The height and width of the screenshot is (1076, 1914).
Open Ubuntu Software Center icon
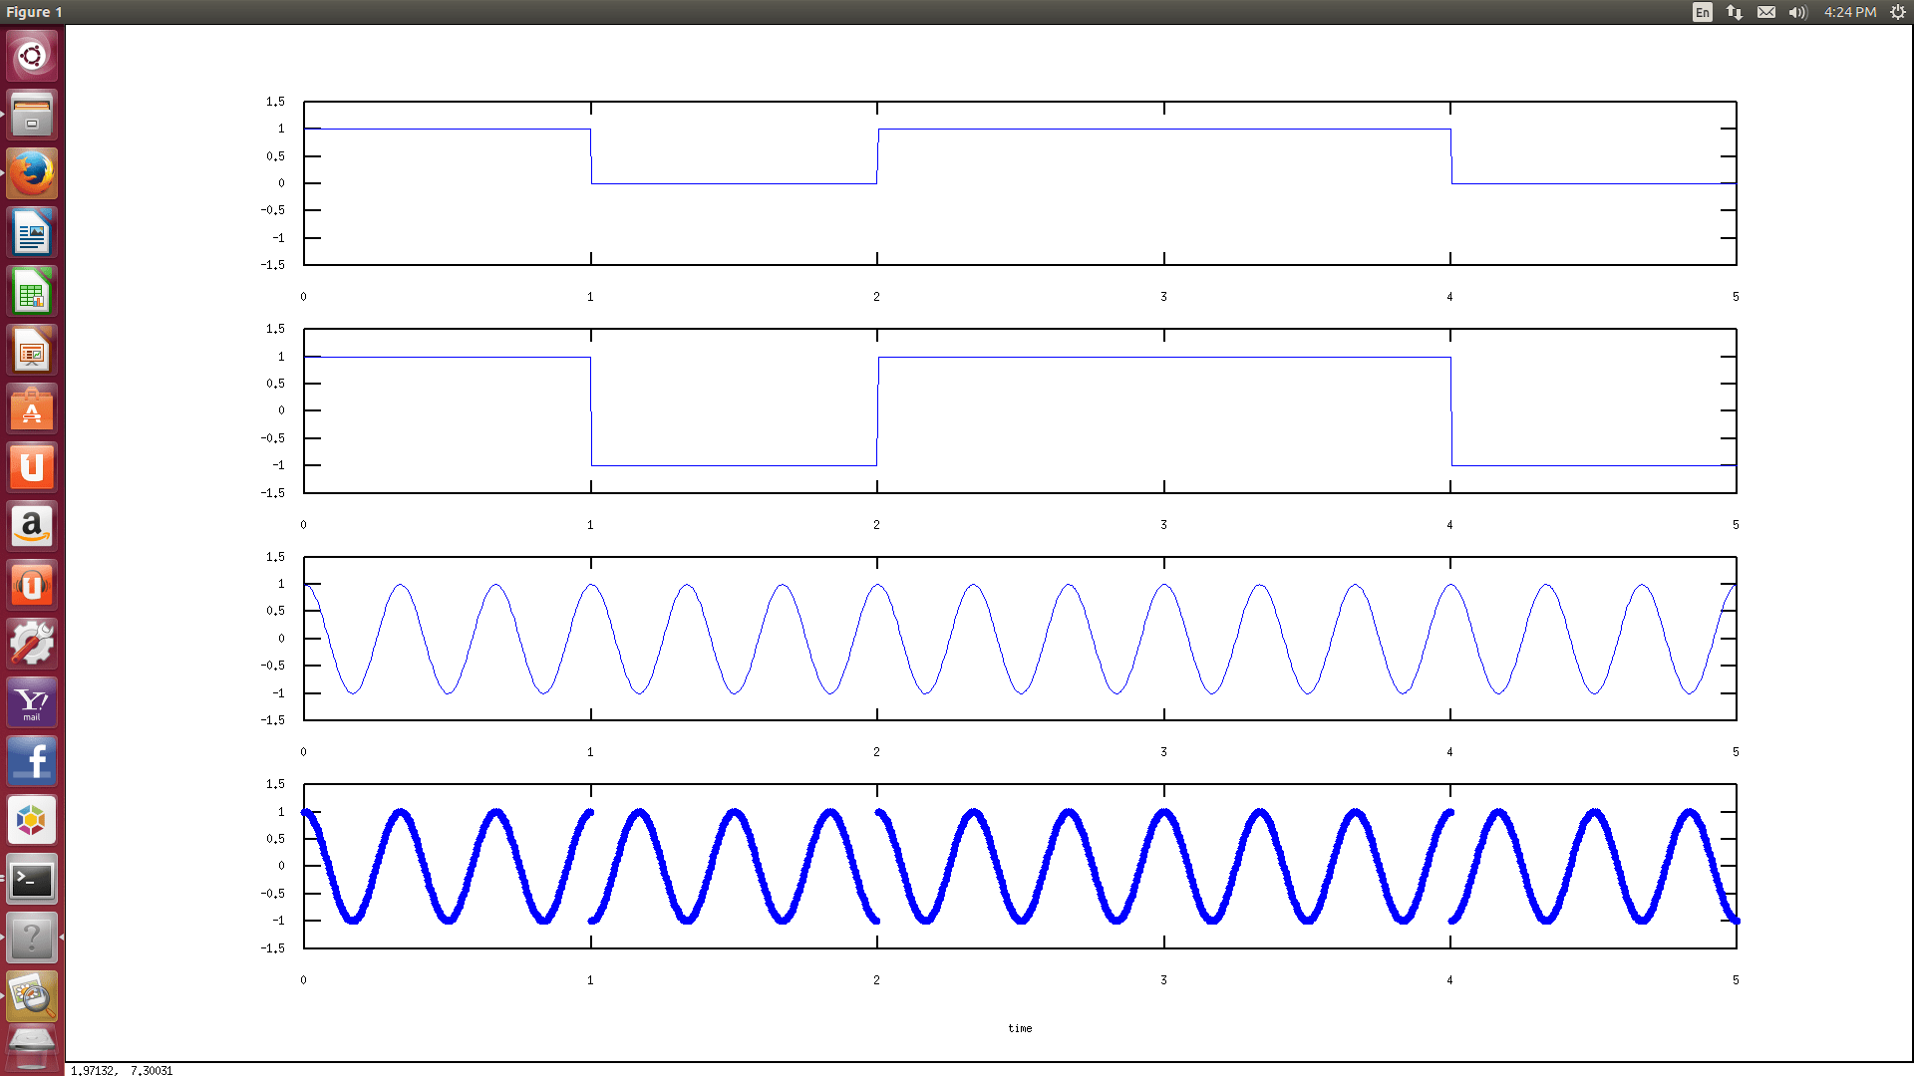click(x=32, y=408)
